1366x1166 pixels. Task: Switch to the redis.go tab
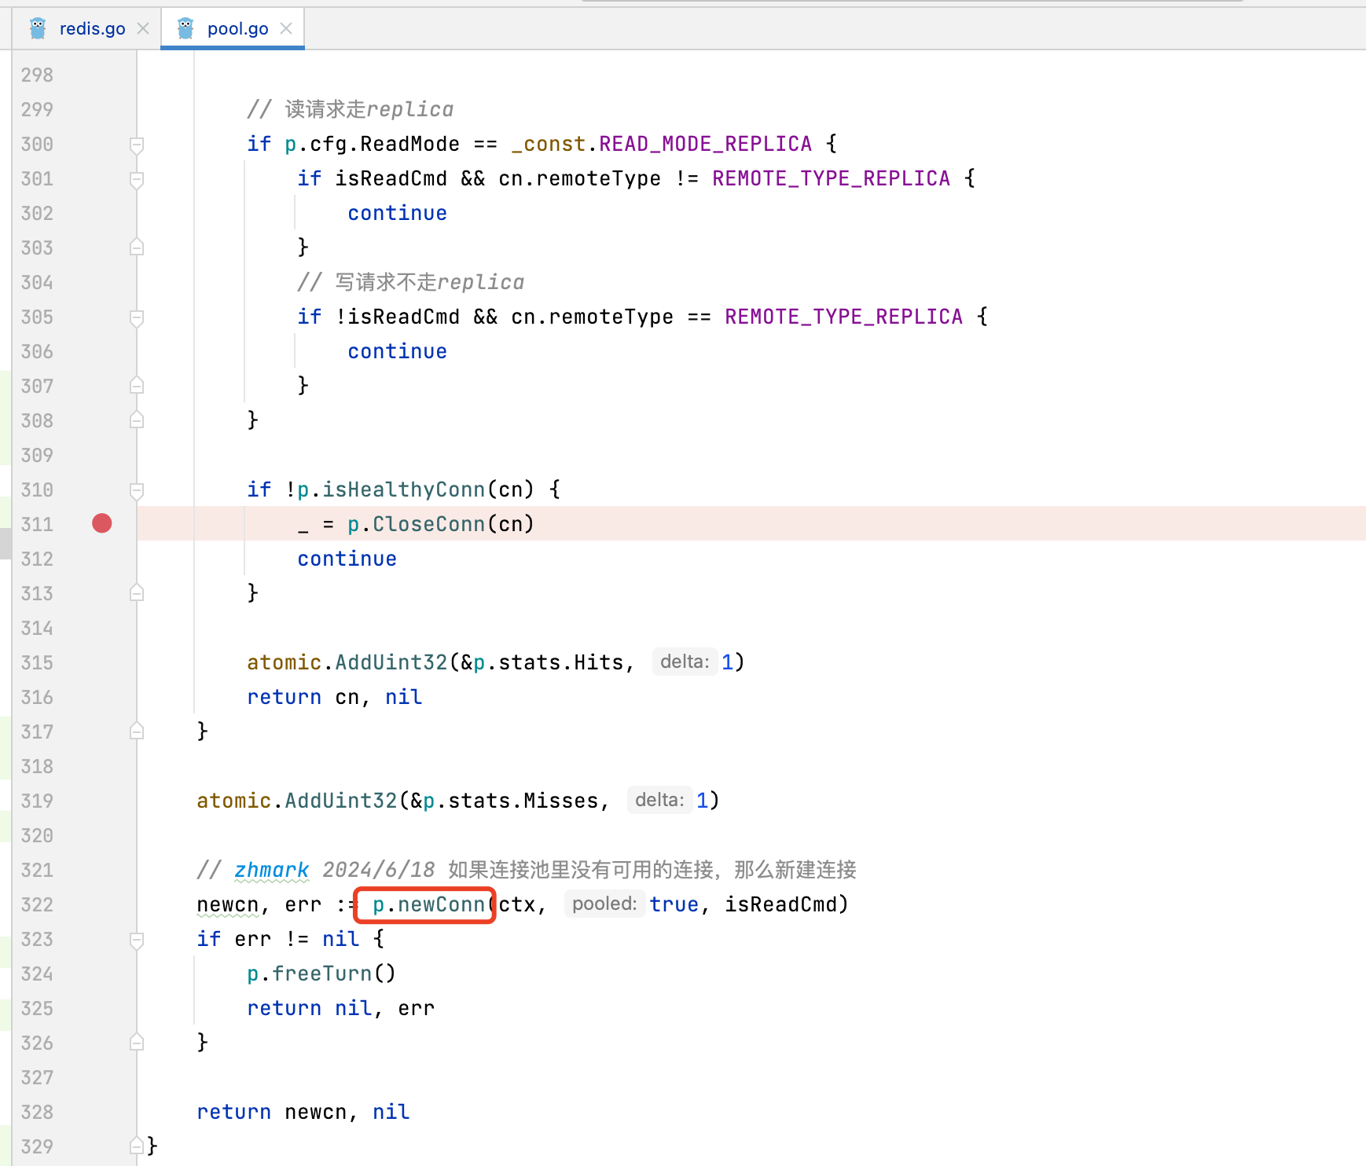tap(92, 28)
